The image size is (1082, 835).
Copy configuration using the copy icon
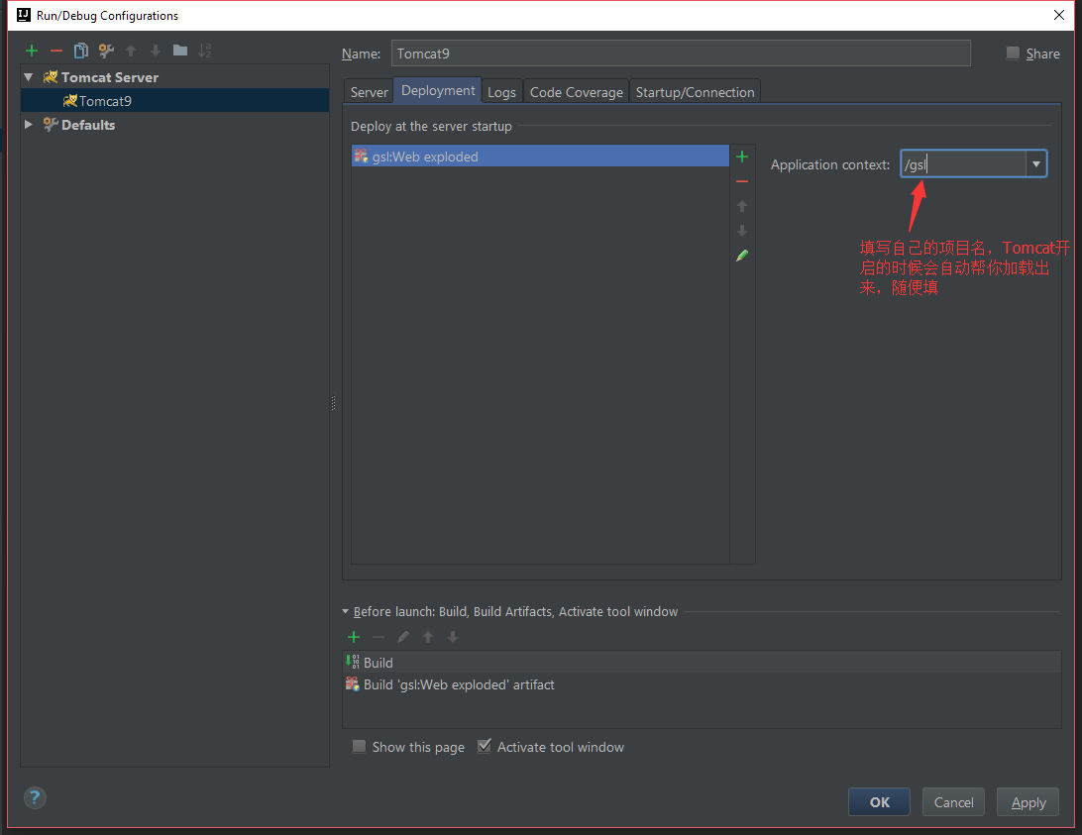pyautogui.click(x=80, y=51)
